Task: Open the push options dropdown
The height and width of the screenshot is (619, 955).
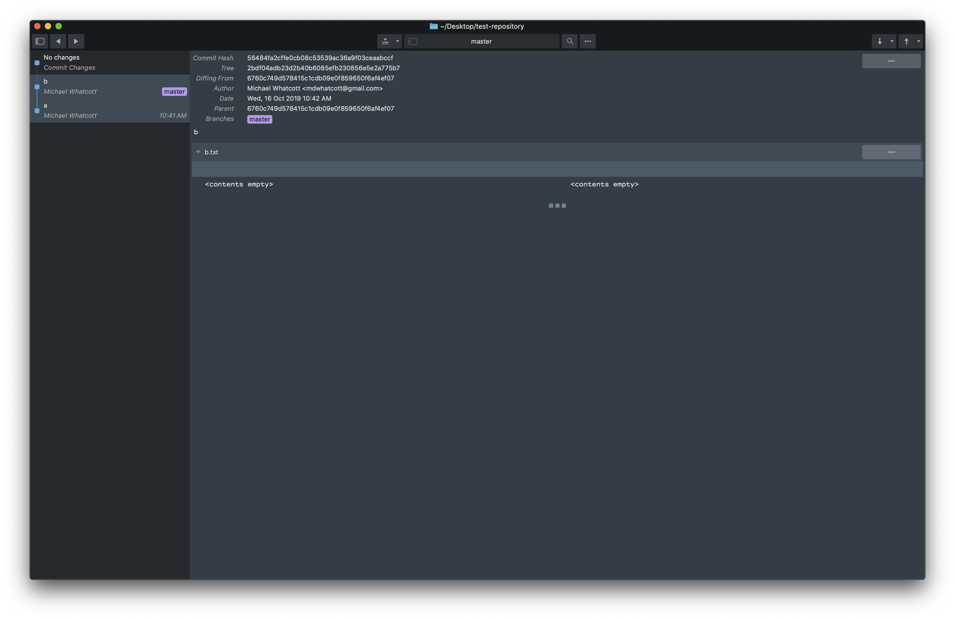Action: pyautogui.click(x=919, y=41)
